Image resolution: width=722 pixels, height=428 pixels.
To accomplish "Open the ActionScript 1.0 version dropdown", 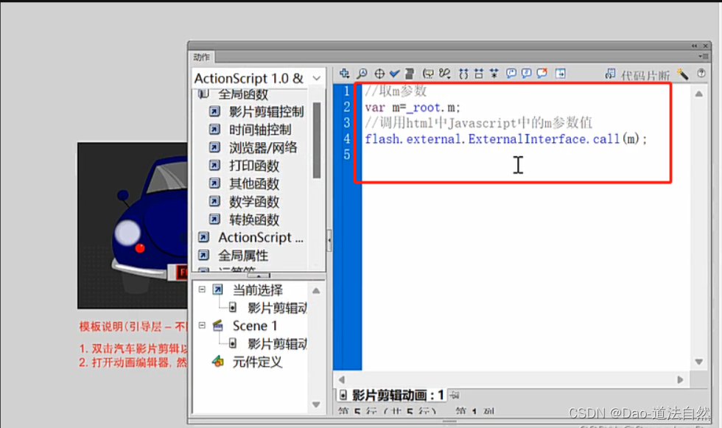I will (315, 77).
